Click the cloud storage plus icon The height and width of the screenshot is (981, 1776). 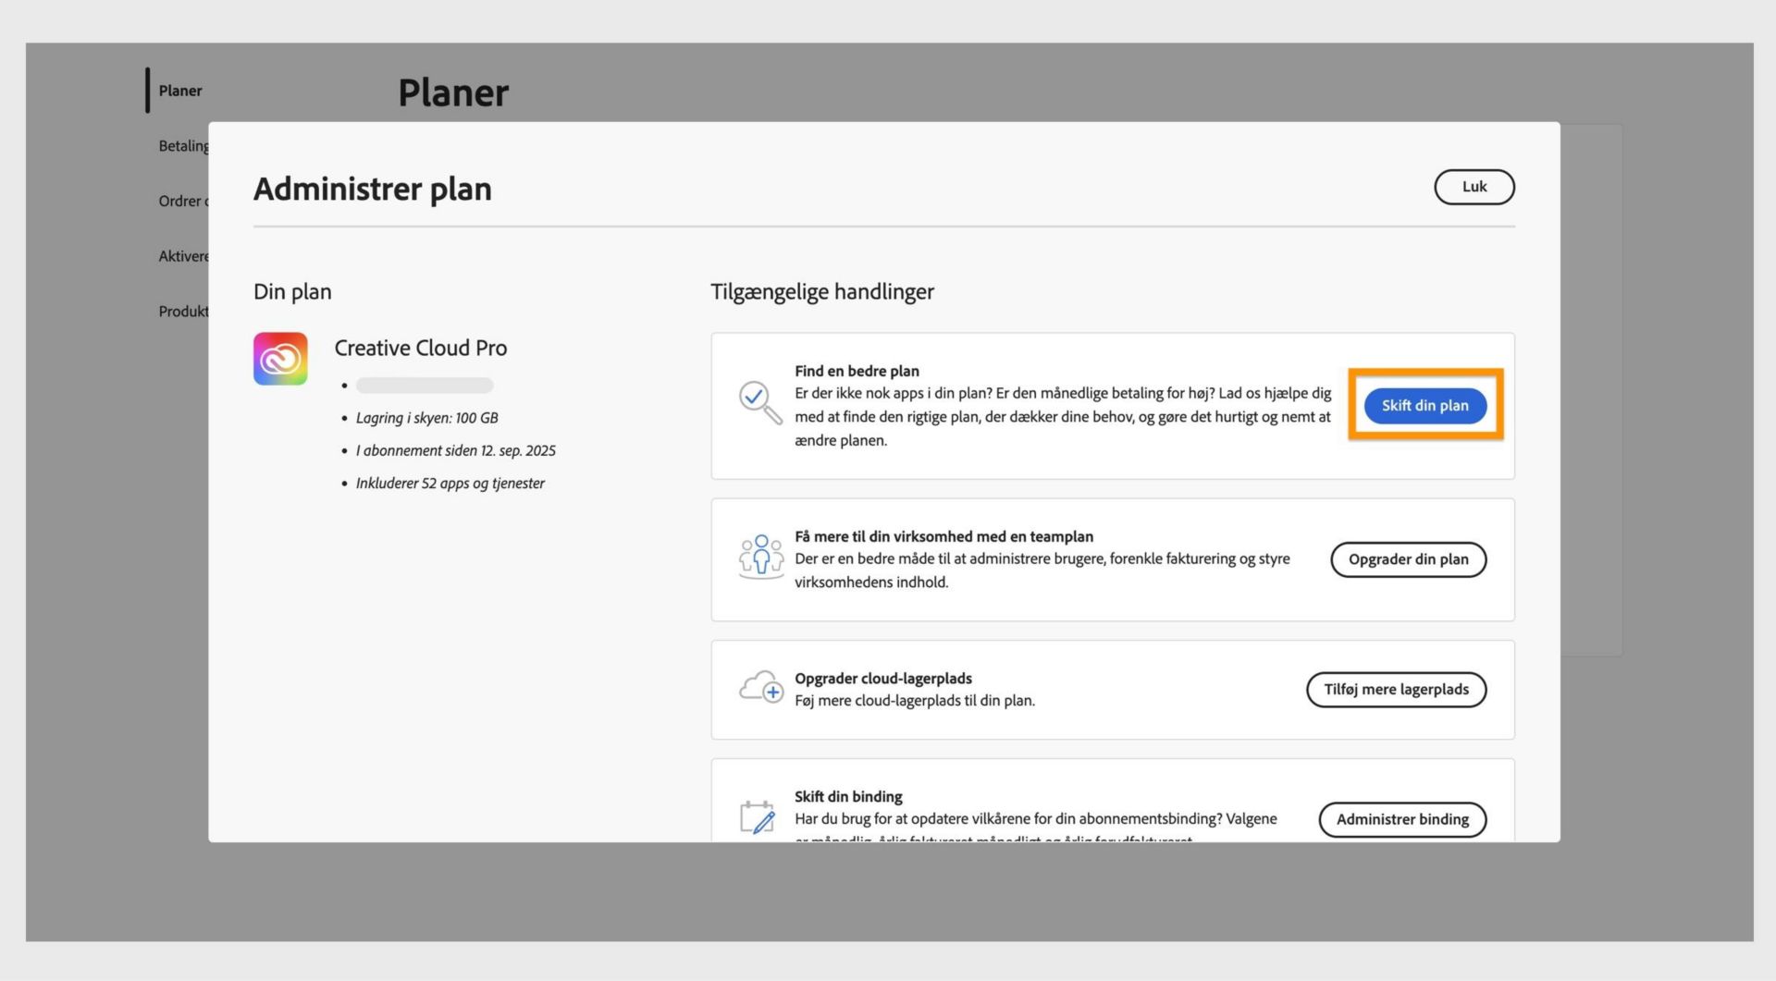point(760,689)
